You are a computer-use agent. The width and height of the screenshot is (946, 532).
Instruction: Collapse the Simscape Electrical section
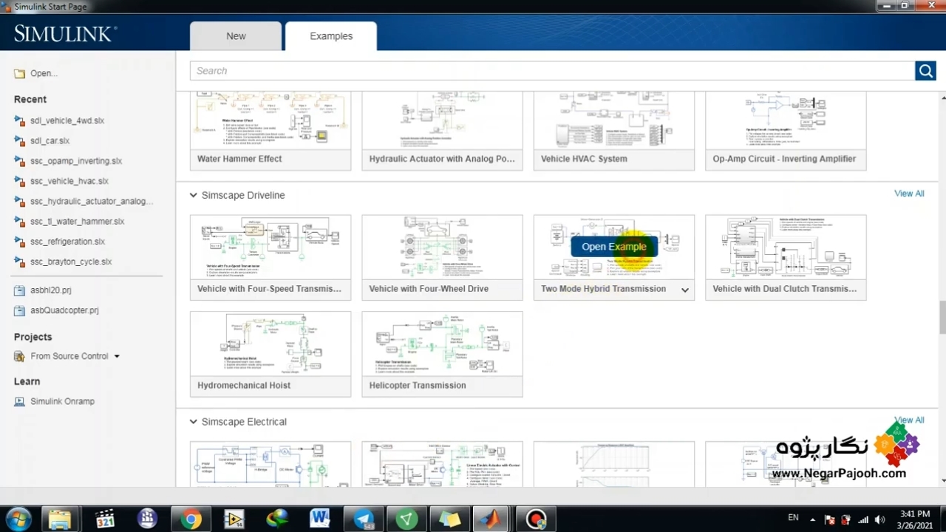pos(193,422)
